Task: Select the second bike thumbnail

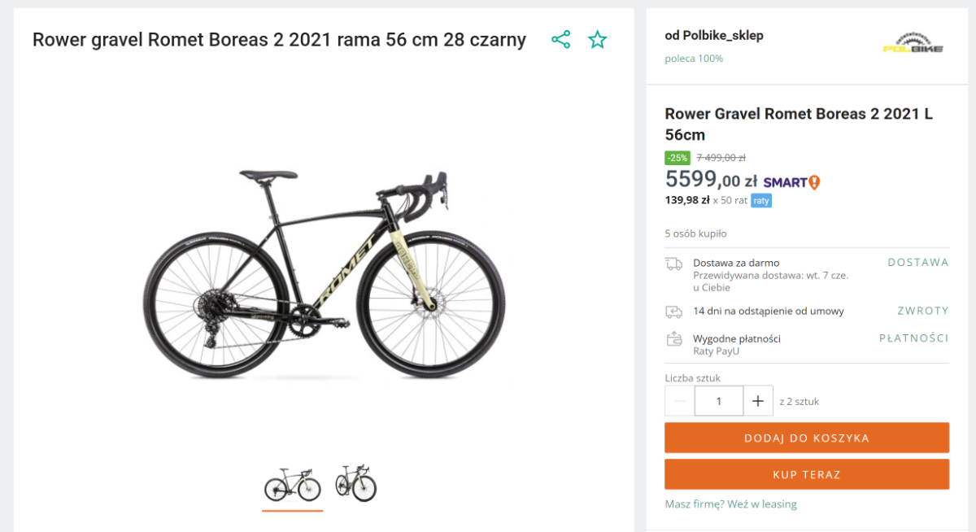Action: [356, 483]
